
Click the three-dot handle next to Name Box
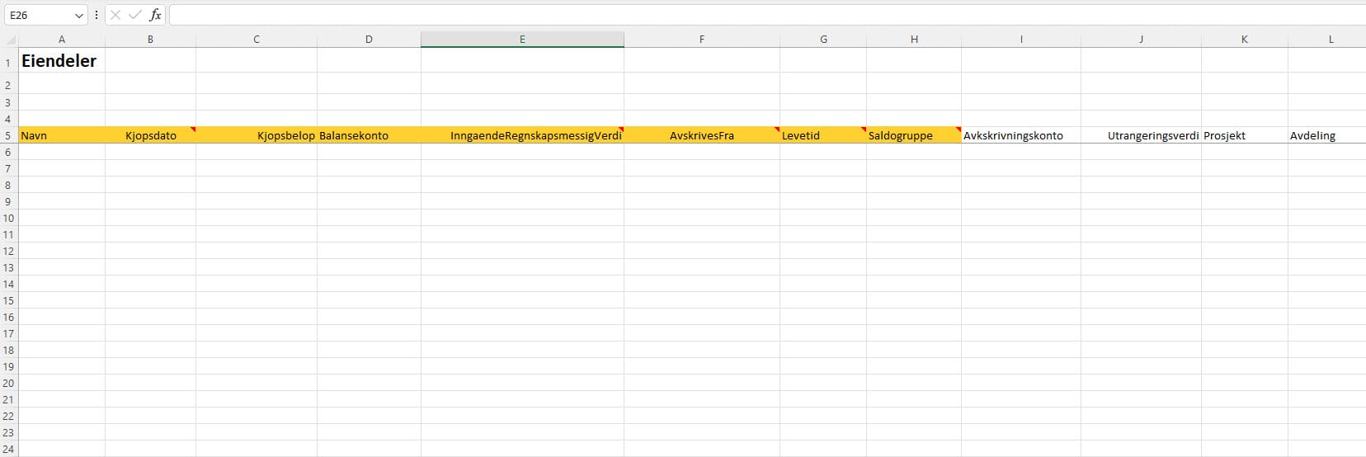[97, 15]
